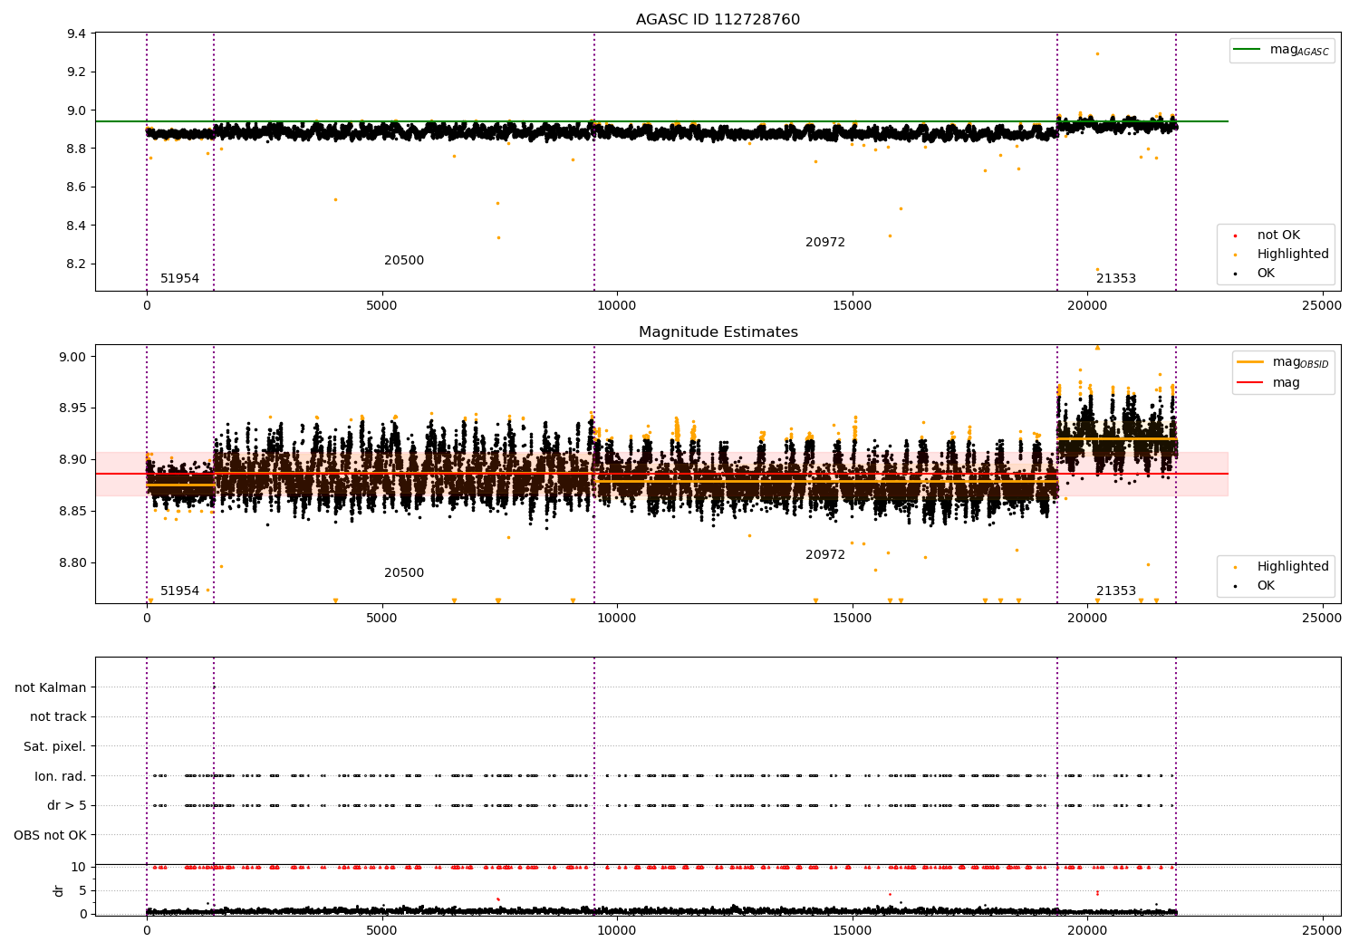Viewport: 1359px width, 951px height.
Task: Click the 'not Kalman' row label
Action: (51, 688)
